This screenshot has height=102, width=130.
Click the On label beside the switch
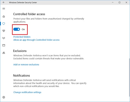pos(23,29)
